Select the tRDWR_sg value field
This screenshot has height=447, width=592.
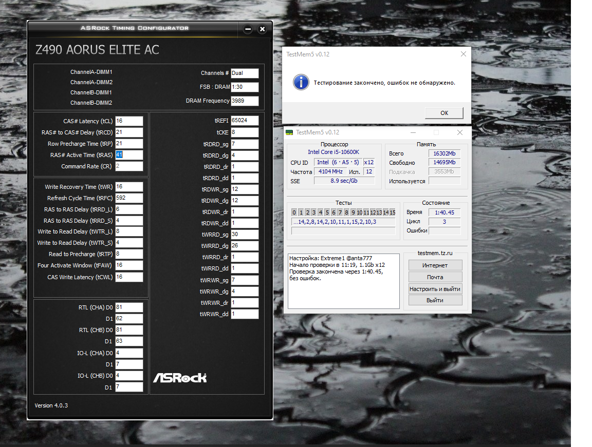pyautogui.click(x=245, y=189)
